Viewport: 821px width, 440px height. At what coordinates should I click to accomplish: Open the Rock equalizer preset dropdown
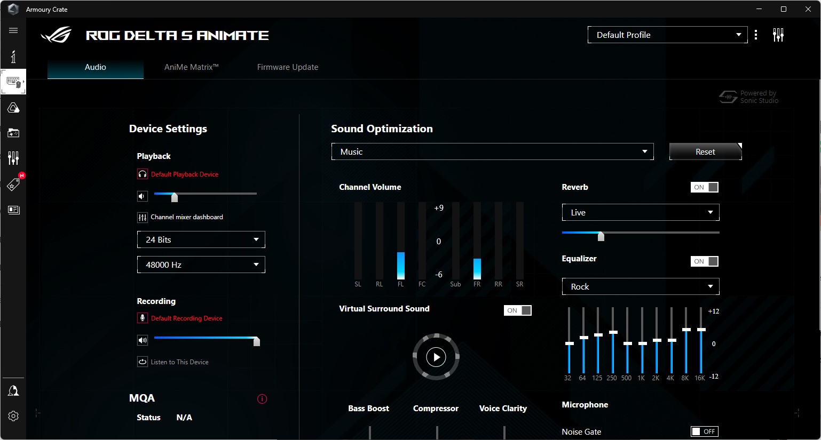click(x=640, y=286)
